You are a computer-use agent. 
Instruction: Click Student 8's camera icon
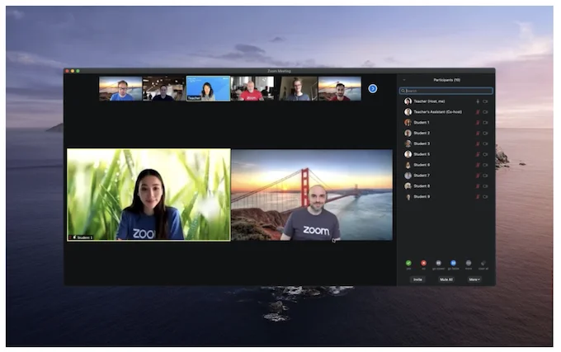(x=485, y=186)
